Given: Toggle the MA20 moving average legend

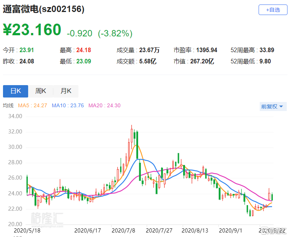Looking at the screenshot, I should tap(104, 106).
